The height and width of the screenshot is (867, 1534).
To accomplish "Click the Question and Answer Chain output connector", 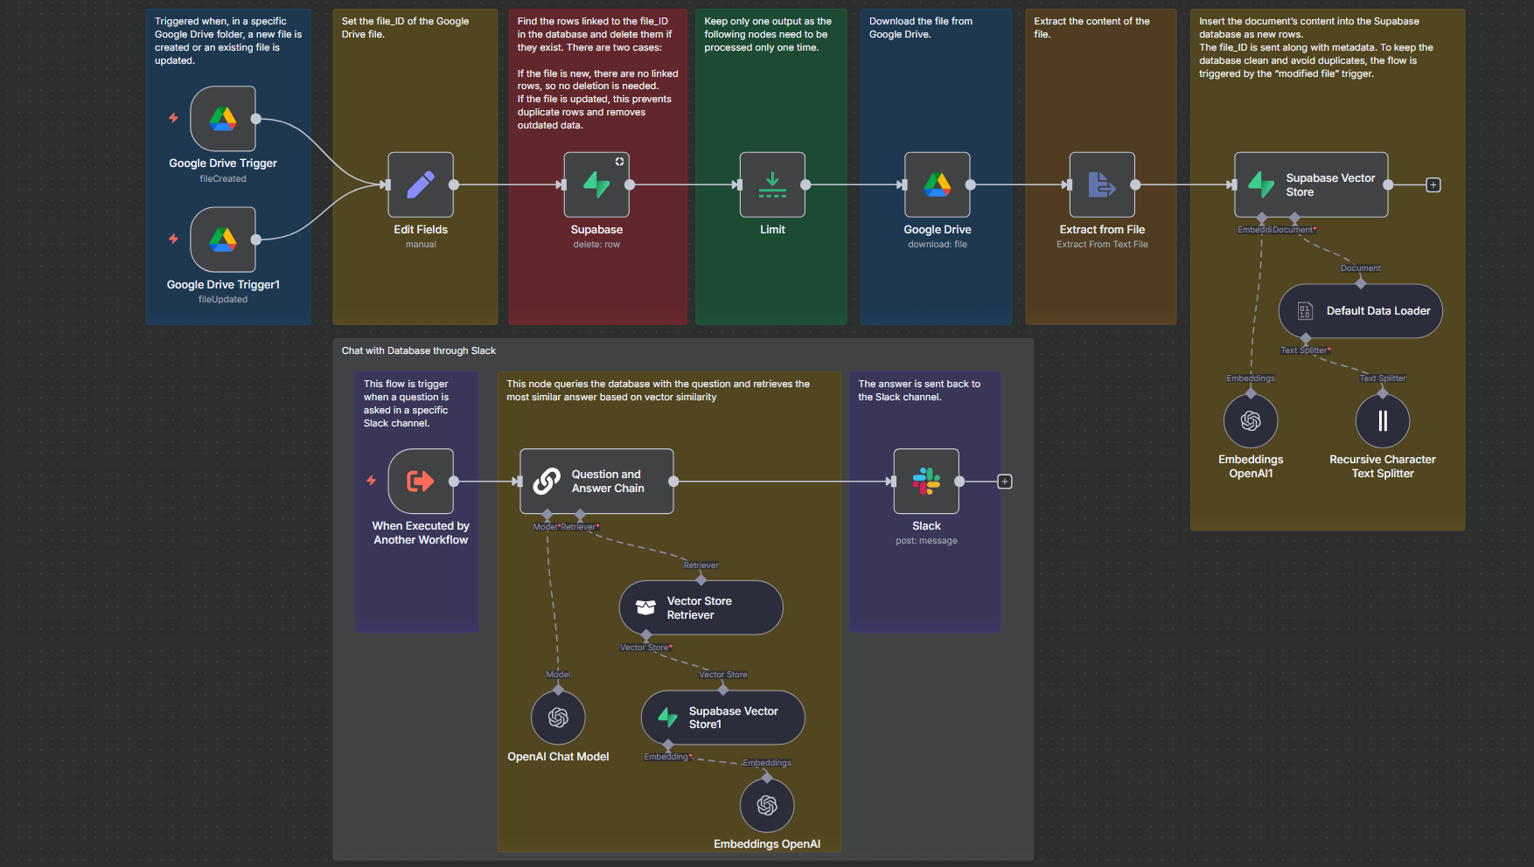I will coord(673,482).
